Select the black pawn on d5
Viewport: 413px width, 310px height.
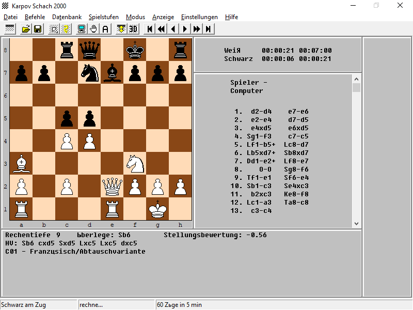click(x=89, y=118)
